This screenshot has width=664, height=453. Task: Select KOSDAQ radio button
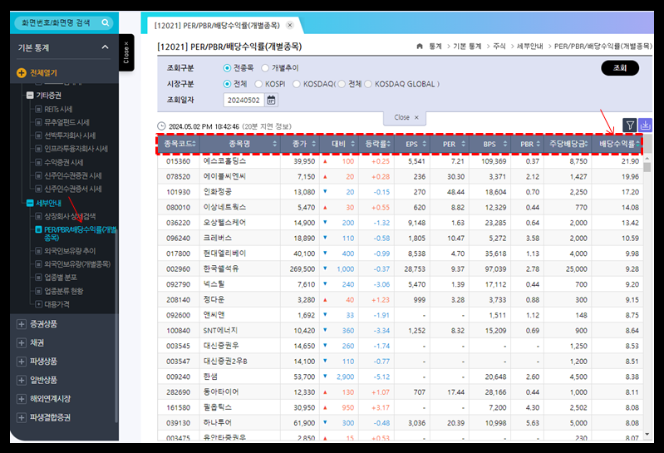[297, 84]
